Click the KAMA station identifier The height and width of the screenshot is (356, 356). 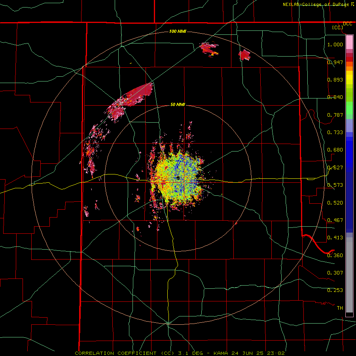coord(221,353)
